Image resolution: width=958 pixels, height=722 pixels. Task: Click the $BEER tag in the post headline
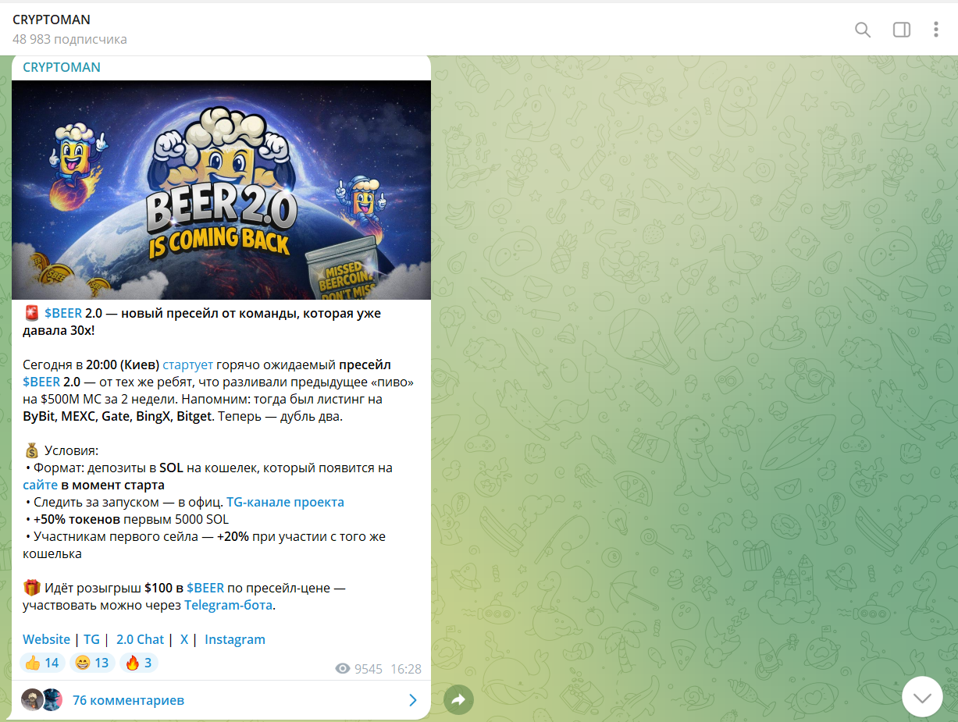click(x=63, y=313)
